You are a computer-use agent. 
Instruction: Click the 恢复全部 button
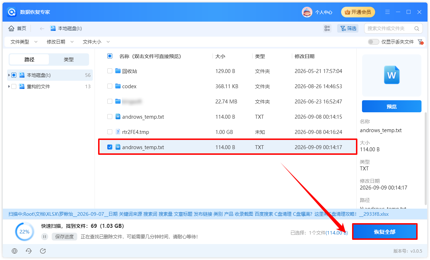tap(385, 232)
